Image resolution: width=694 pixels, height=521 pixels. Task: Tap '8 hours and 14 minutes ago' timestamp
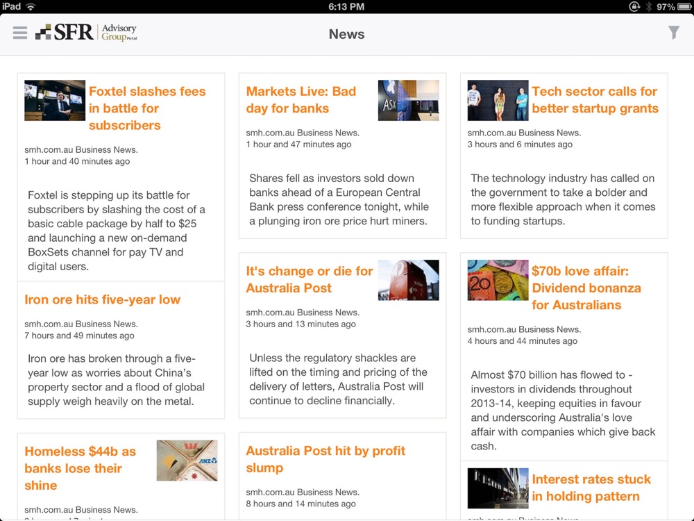[x=301, y=504]
